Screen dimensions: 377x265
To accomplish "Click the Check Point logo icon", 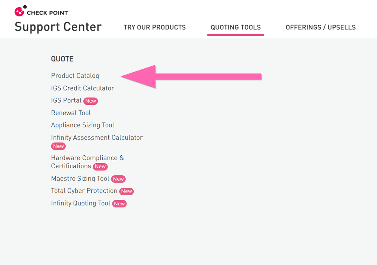I will click(20, 11).
